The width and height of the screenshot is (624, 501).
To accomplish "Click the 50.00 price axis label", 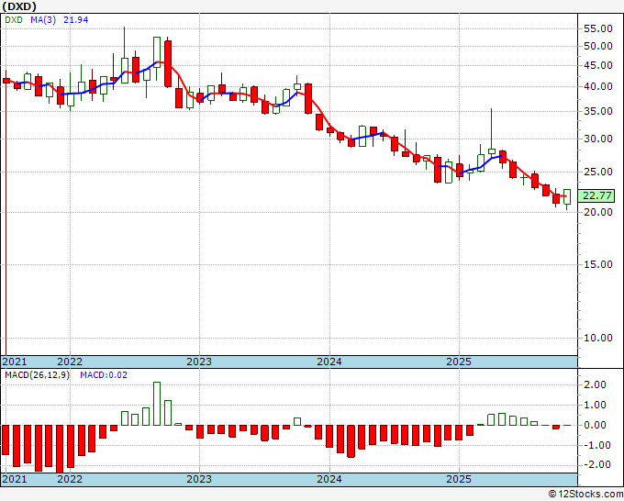I will click(x=597, y=46).
